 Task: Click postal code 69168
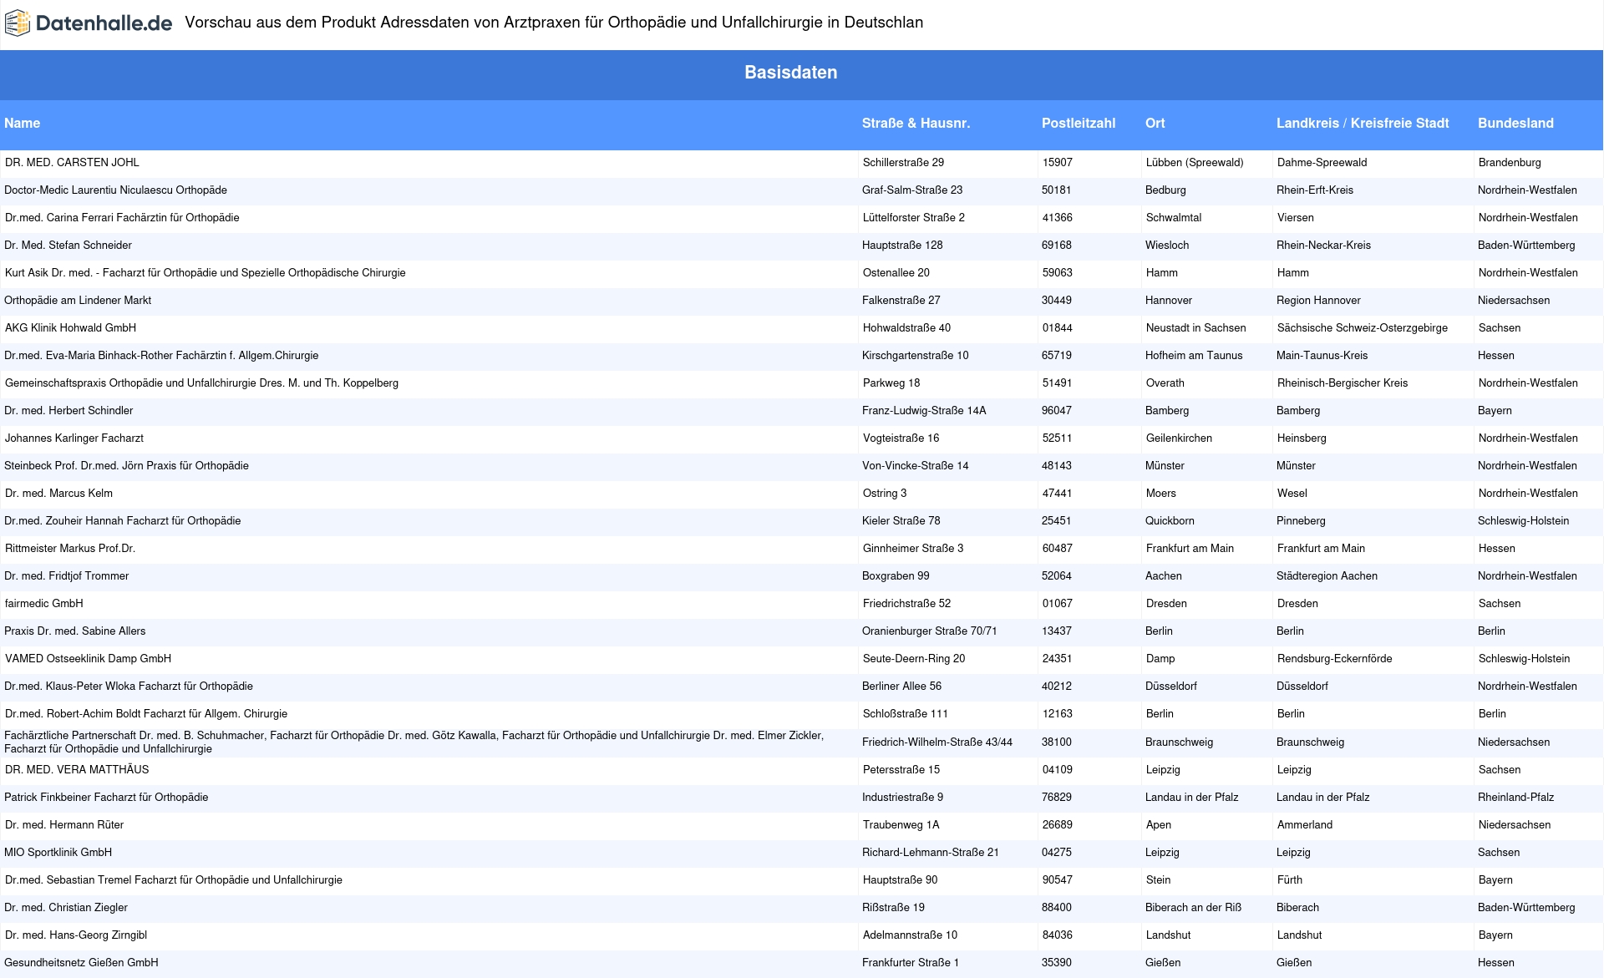tap(1057, 246)
